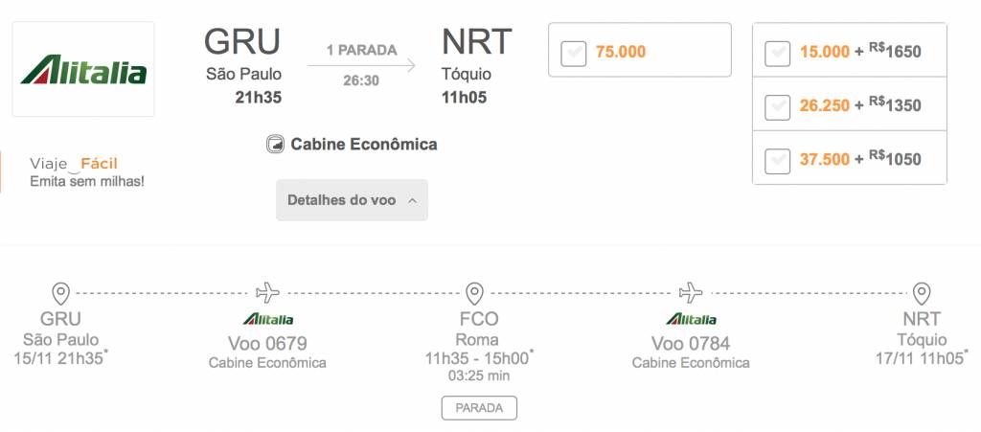981x432 pixels.
Task: Select the 37.500 + R$1050 checkbox
Action: [777, 161]
